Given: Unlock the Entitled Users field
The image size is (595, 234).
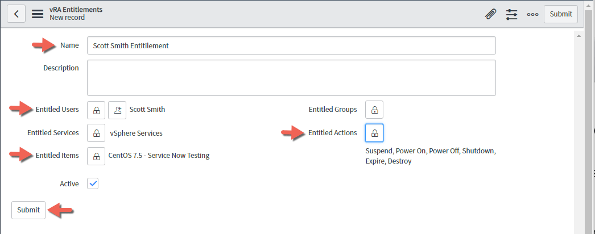Looking at the screenshot, I should click(x=96, y=110).
